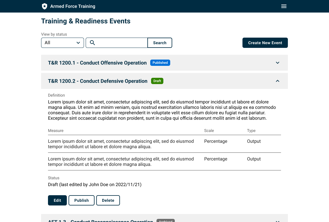This screenshot has height=222, width=329.
Task: Click the Published status badge
Action: point(160,63)
